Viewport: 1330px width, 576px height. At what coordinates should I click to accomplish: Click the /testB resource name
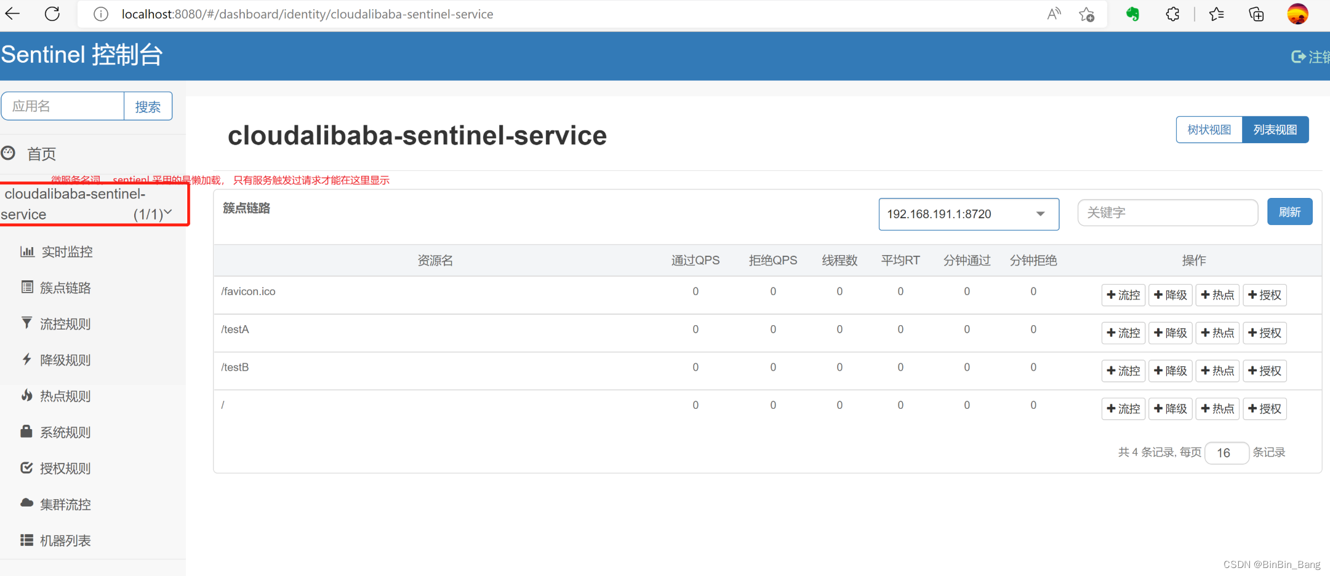click(x=235, y=368)
